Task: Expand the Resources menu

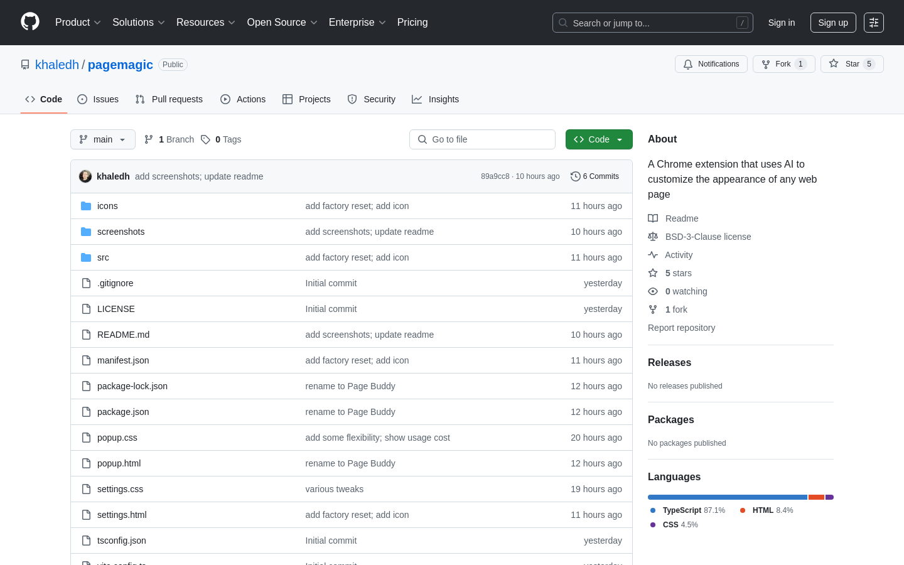Action: click(206, 23)
